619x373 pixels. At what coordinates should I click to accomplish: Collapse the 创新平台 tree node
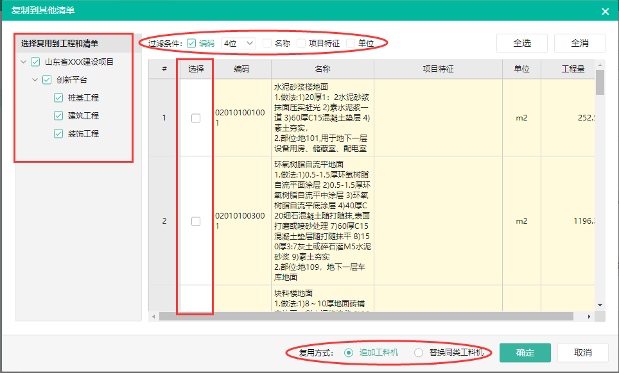coord(35,80)
